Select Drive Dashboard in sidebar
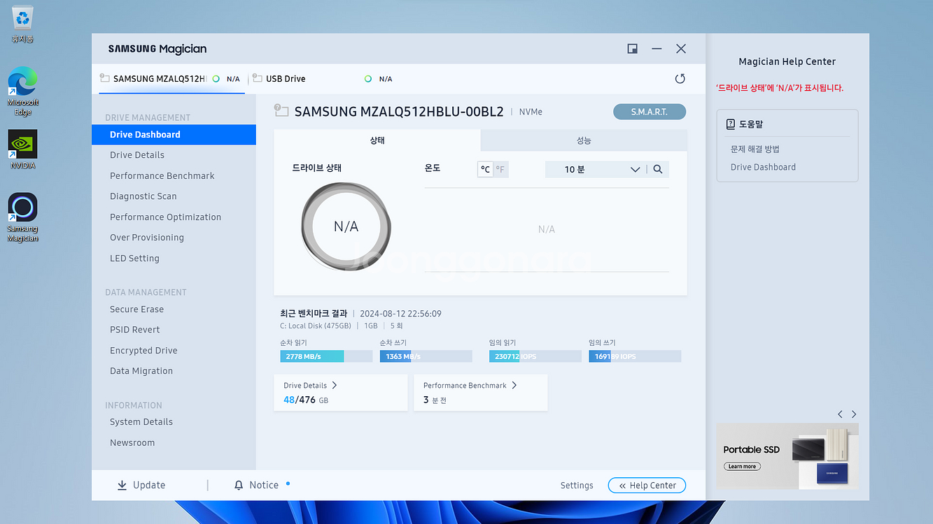 (174, 135)
